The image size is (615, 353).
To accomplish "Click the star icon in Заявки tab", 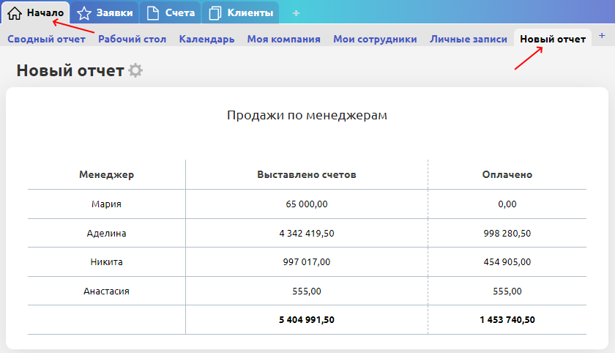I will tap(84, 13).
